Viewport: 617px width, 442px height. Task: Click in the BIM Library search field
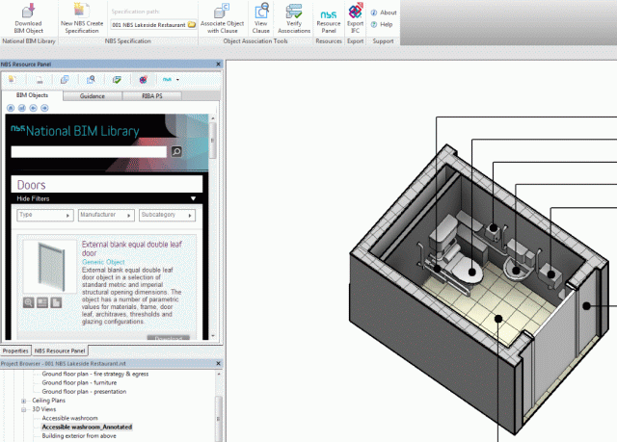pyautogui.click(x=90, y=152)
